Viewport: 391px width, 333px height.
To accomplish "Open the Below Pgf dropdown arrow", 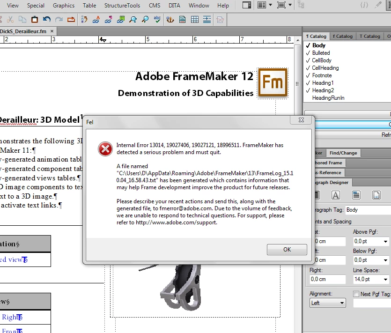I will [385, 260].
